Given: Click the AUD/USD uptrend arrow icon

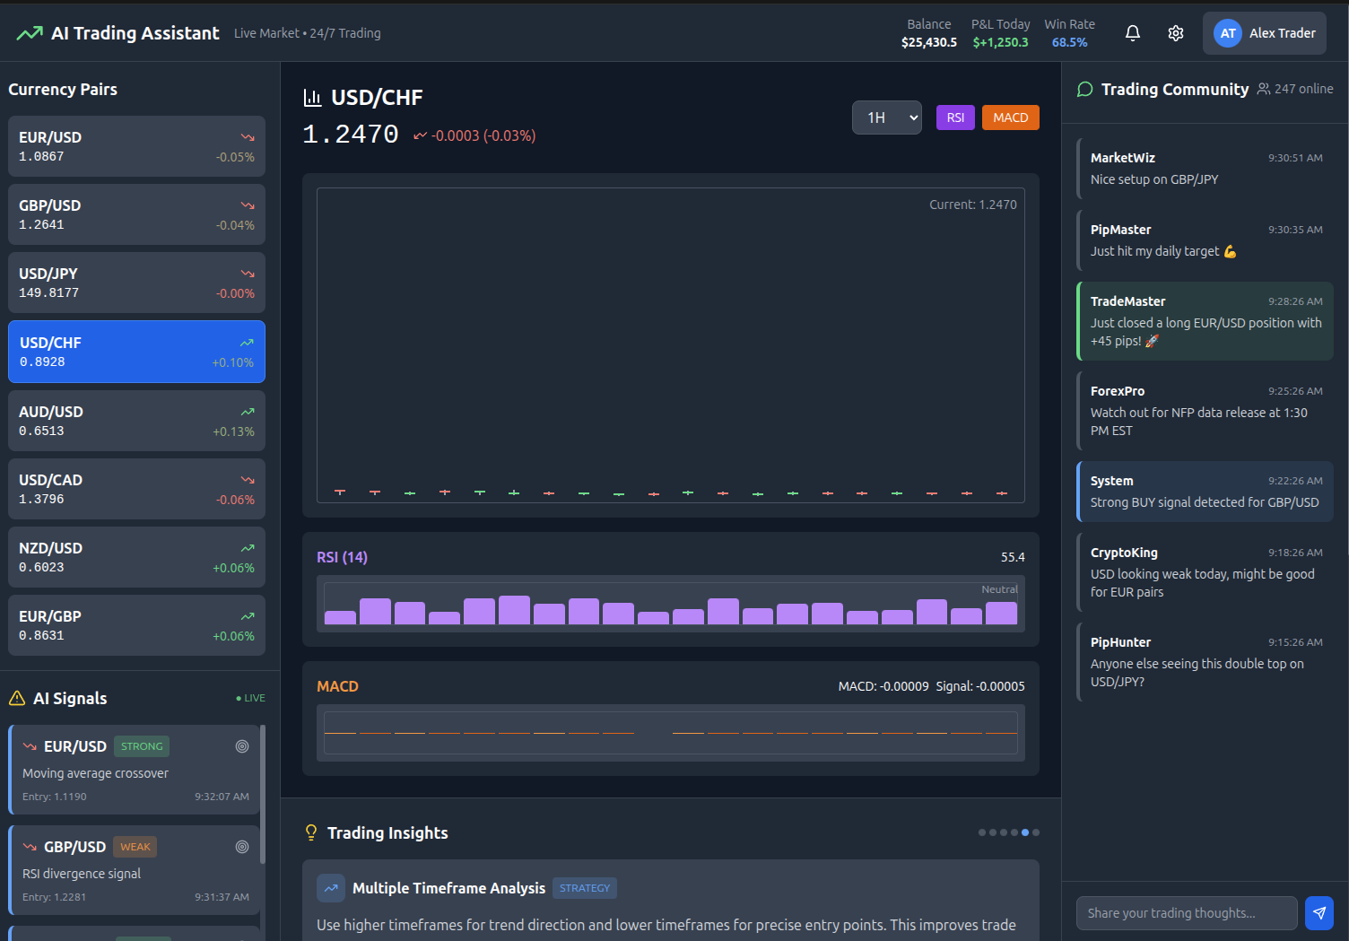Looking at the screenshot, I should click(248, 412).
